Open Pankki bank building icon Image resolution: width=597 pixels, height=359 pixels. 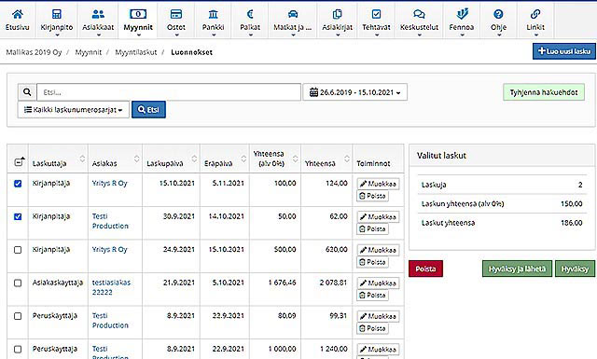point(214,14)
